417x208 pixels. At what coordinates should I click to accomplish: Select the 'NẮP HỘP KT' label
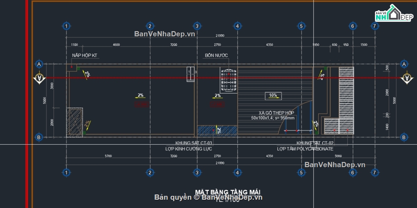(84, 55)
